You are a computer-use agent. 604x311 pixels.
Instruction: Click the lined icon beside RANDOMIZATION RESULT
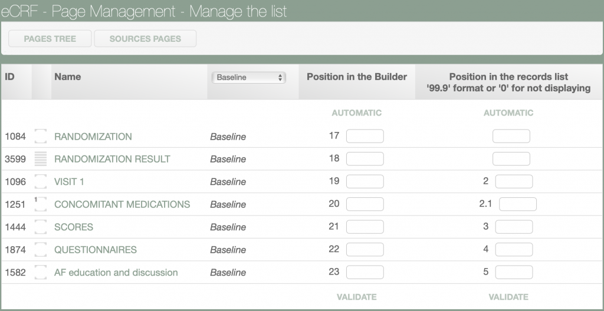click(x=40, y=159)
